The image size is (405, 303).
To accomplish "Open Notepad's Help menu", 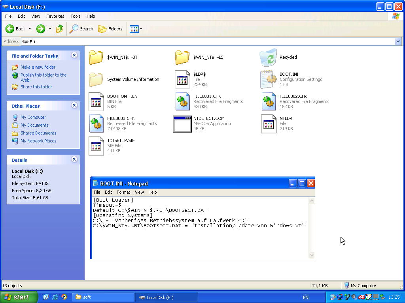I will click(152, 192).
